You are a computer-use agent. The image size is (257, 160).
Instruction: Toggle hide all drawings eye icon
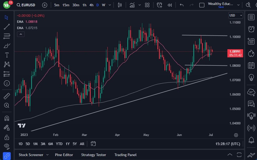(7, 146)
